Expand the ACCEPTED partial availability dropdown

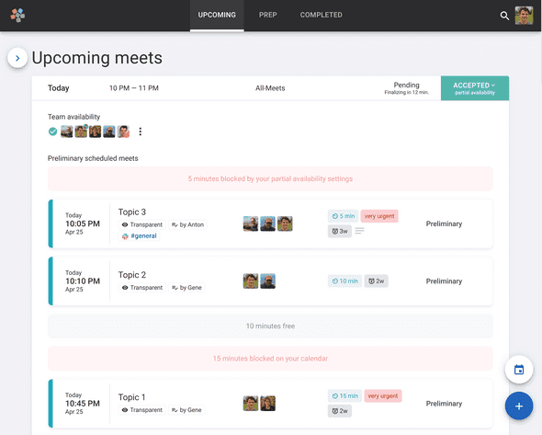click(x=475, y=88)
